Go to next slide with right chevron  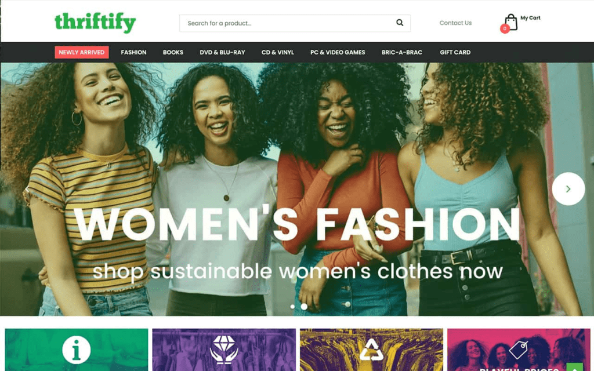point(568,189)
